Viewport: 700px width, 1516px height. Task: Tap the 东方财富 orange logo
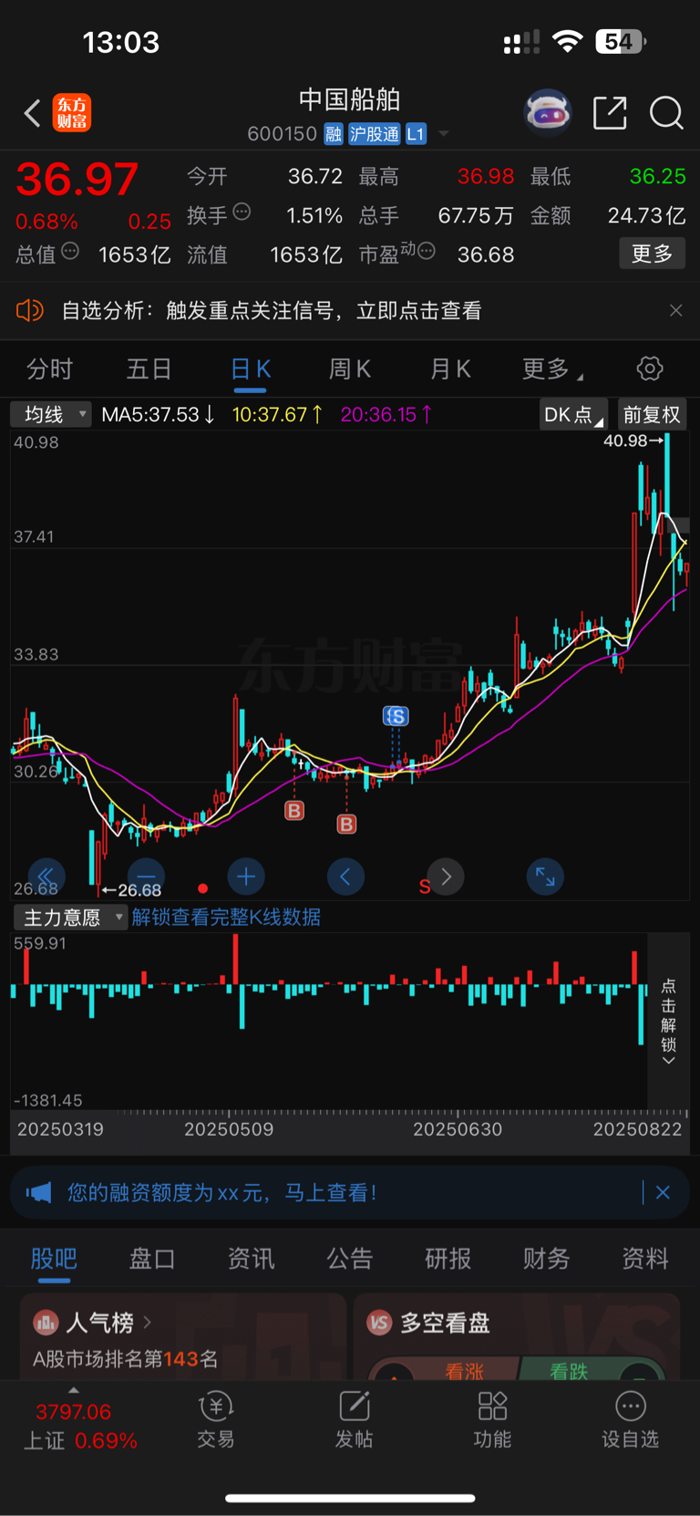(72, 113)
